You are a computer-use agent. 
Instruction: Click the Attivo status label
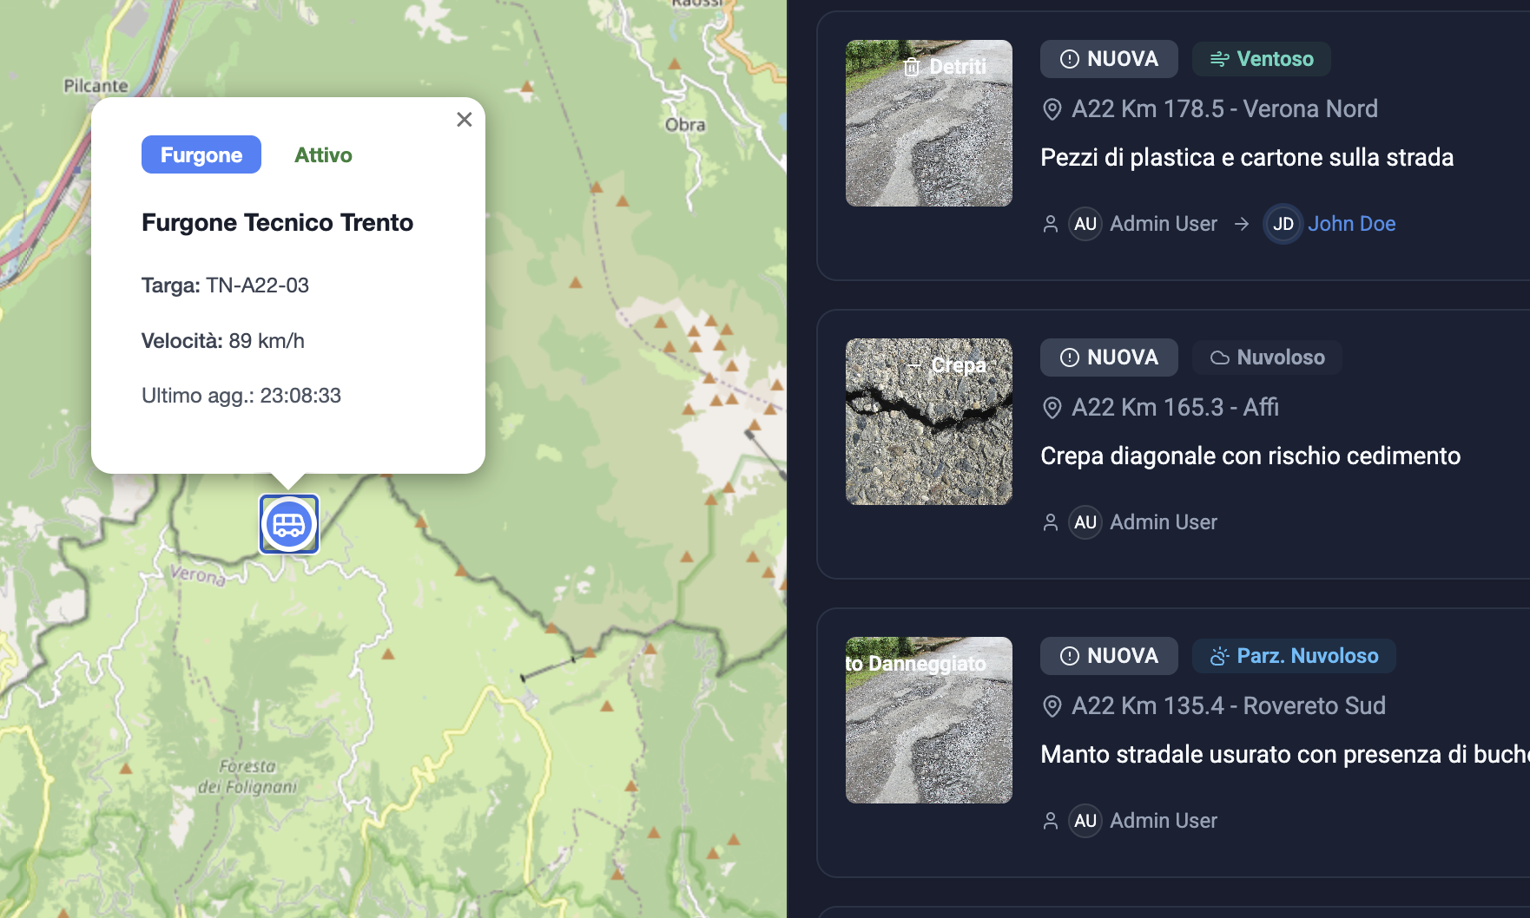323,155
